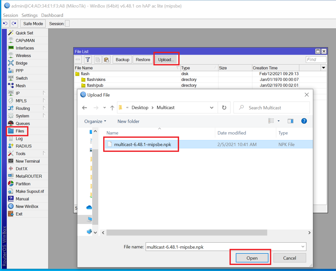This screenshot has height=271, width=336.
Task: Launch New Terminal from sidebar
Action: click(28, 161)
